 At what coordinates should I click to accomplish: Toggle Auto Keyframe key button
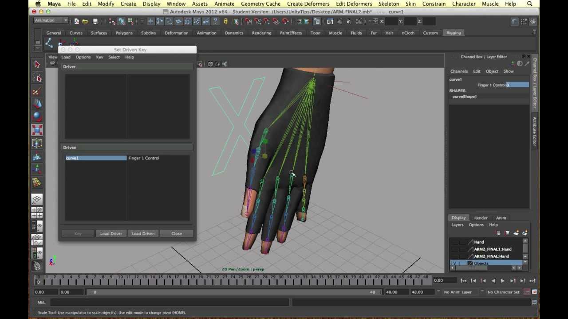pyautogui.click(x=527, y=292)
